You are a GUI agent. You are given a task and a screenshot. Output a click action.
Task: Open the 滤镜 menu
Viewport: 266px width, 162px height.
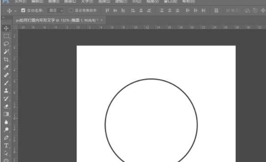[121, 1]
